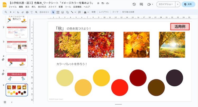The width and height of the screenshot is (198, 107).
Task: Select the dark purple-black palette circle
Action: click(x=175, y=78)
